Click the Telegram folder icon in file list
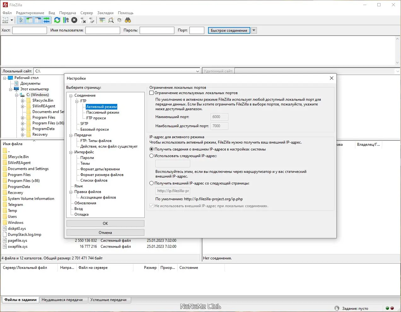The height and width of the screenshot is (312, 401). click(x=5, y=205)
